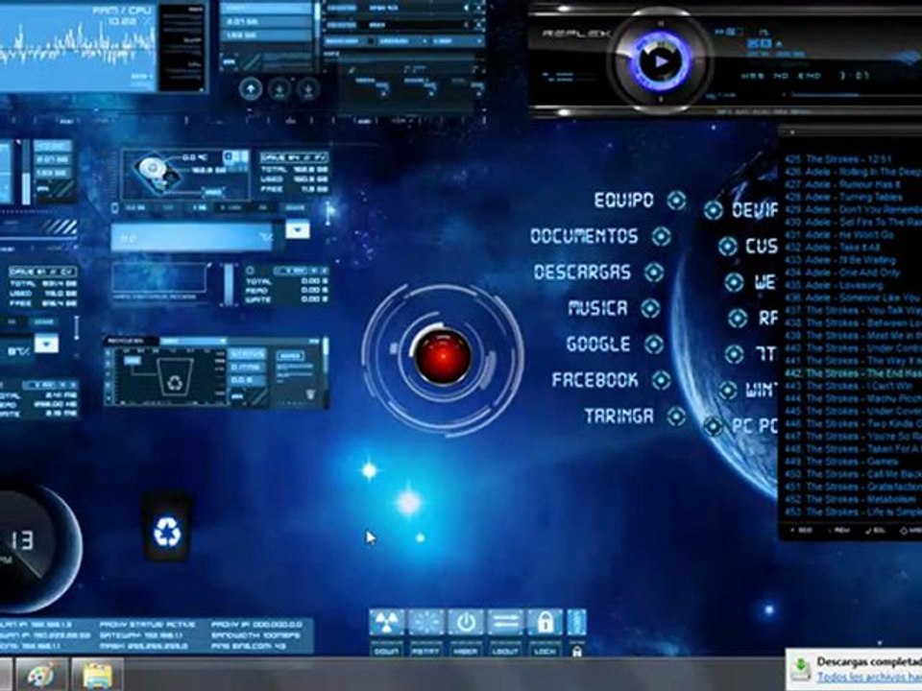The width and height of the screenshot is (922, 691).
Task: Click the DOWN label under shutdown tile
Action: click(386, 651)
